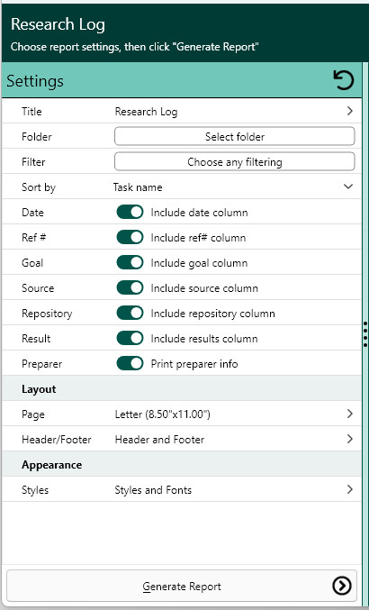Click the Settings heading label
Screen dimensions: 369x610
[35, 81]
